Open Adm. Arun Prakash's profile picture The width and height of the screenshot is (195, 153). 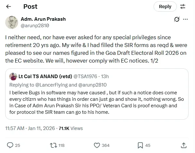(x=12, y=22)
